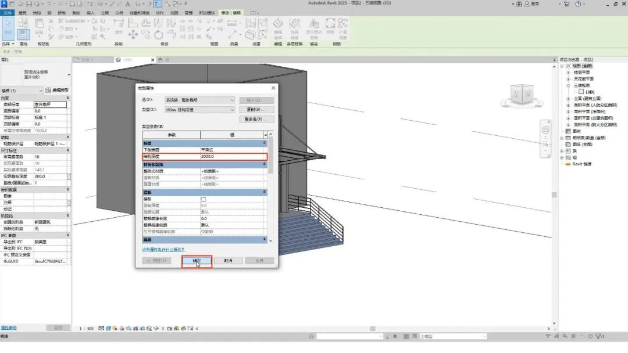Switch to the 分析 ribbon tab
This screenshot has height=353, width=628.
point(119,13)
